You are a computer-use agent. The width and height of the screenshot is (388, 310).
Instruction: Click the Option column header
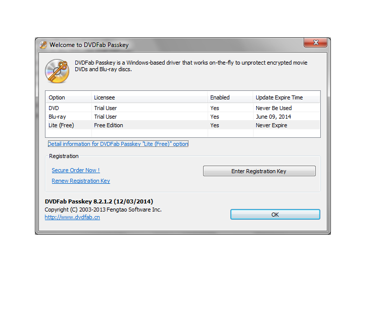click(69, 97)
